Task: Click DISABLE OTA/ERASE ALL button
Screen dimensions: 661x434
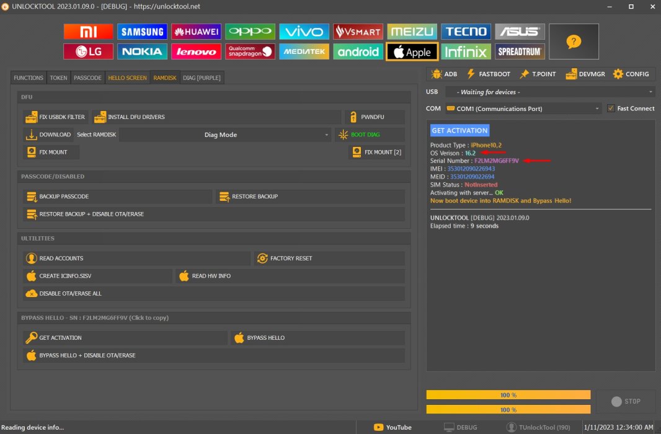Action: coord(214,294)
